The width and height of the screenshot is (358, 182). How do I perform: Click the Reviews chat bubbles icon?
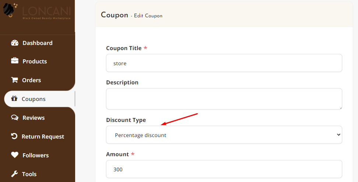(15, 118)
